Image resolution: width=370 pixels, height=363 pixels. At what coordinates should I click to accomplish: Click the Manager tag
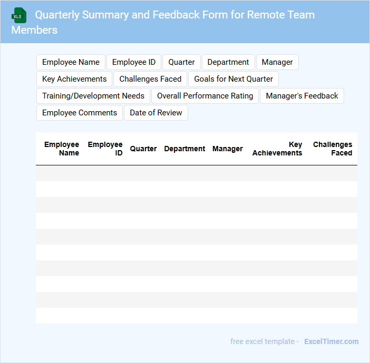click(x=277, y=62)
